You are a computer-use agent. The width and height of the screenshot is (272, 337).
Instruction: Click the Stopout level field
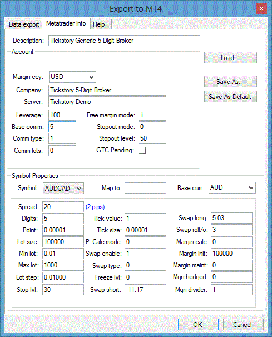pyautogui.click(x=152, y=138)
